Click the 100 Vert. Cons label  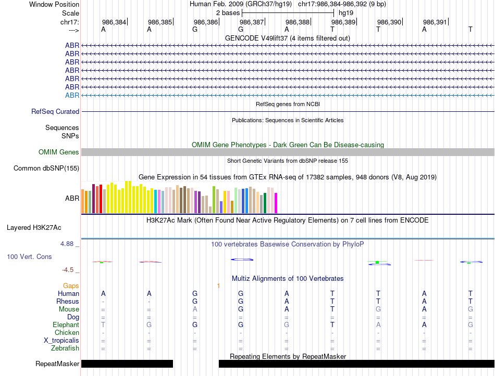tap(29, 256)
